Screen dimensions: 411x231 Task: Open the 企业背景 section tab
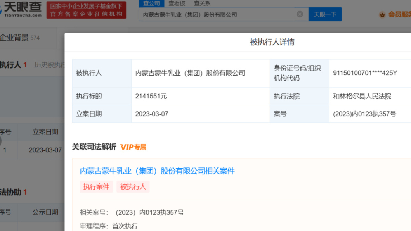(15, 38)
